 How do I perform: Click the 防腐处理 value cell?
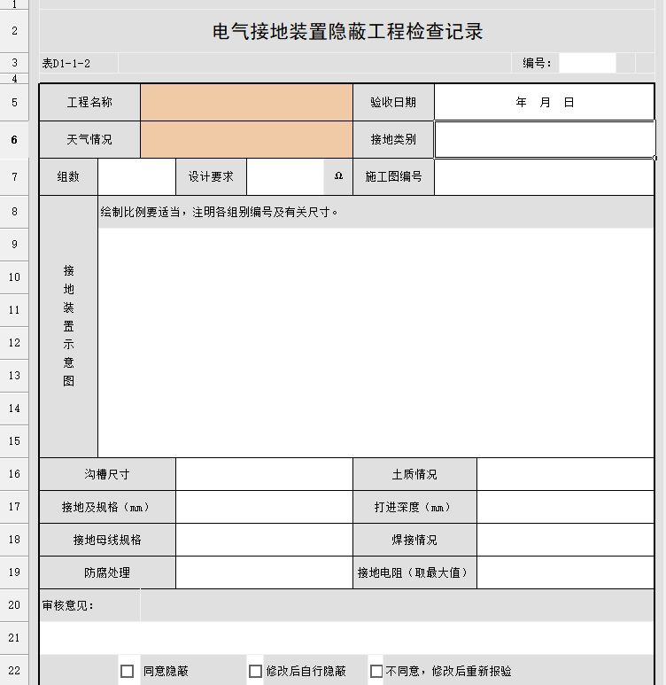(264, 572)
